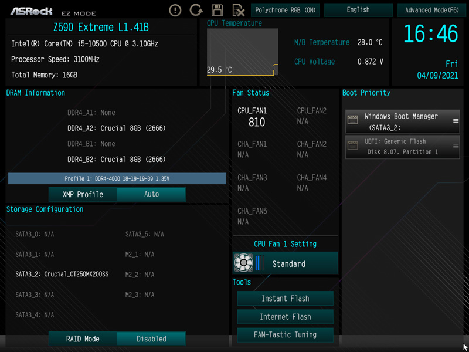Click the CHA_FAN2 entry
This screenshot has height=352, width=469.
click(x=311, y=150)
